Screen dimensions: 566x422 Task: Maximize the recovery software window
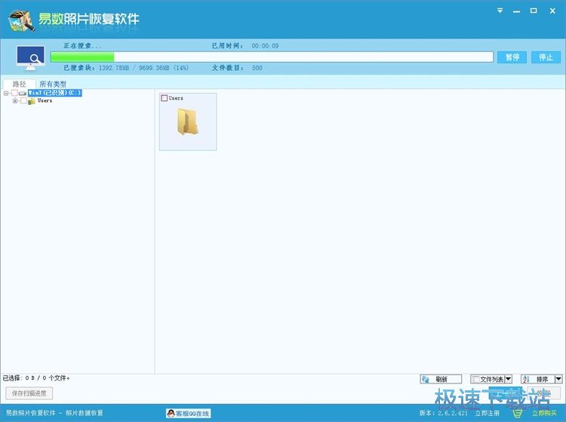tap(534, 11)
